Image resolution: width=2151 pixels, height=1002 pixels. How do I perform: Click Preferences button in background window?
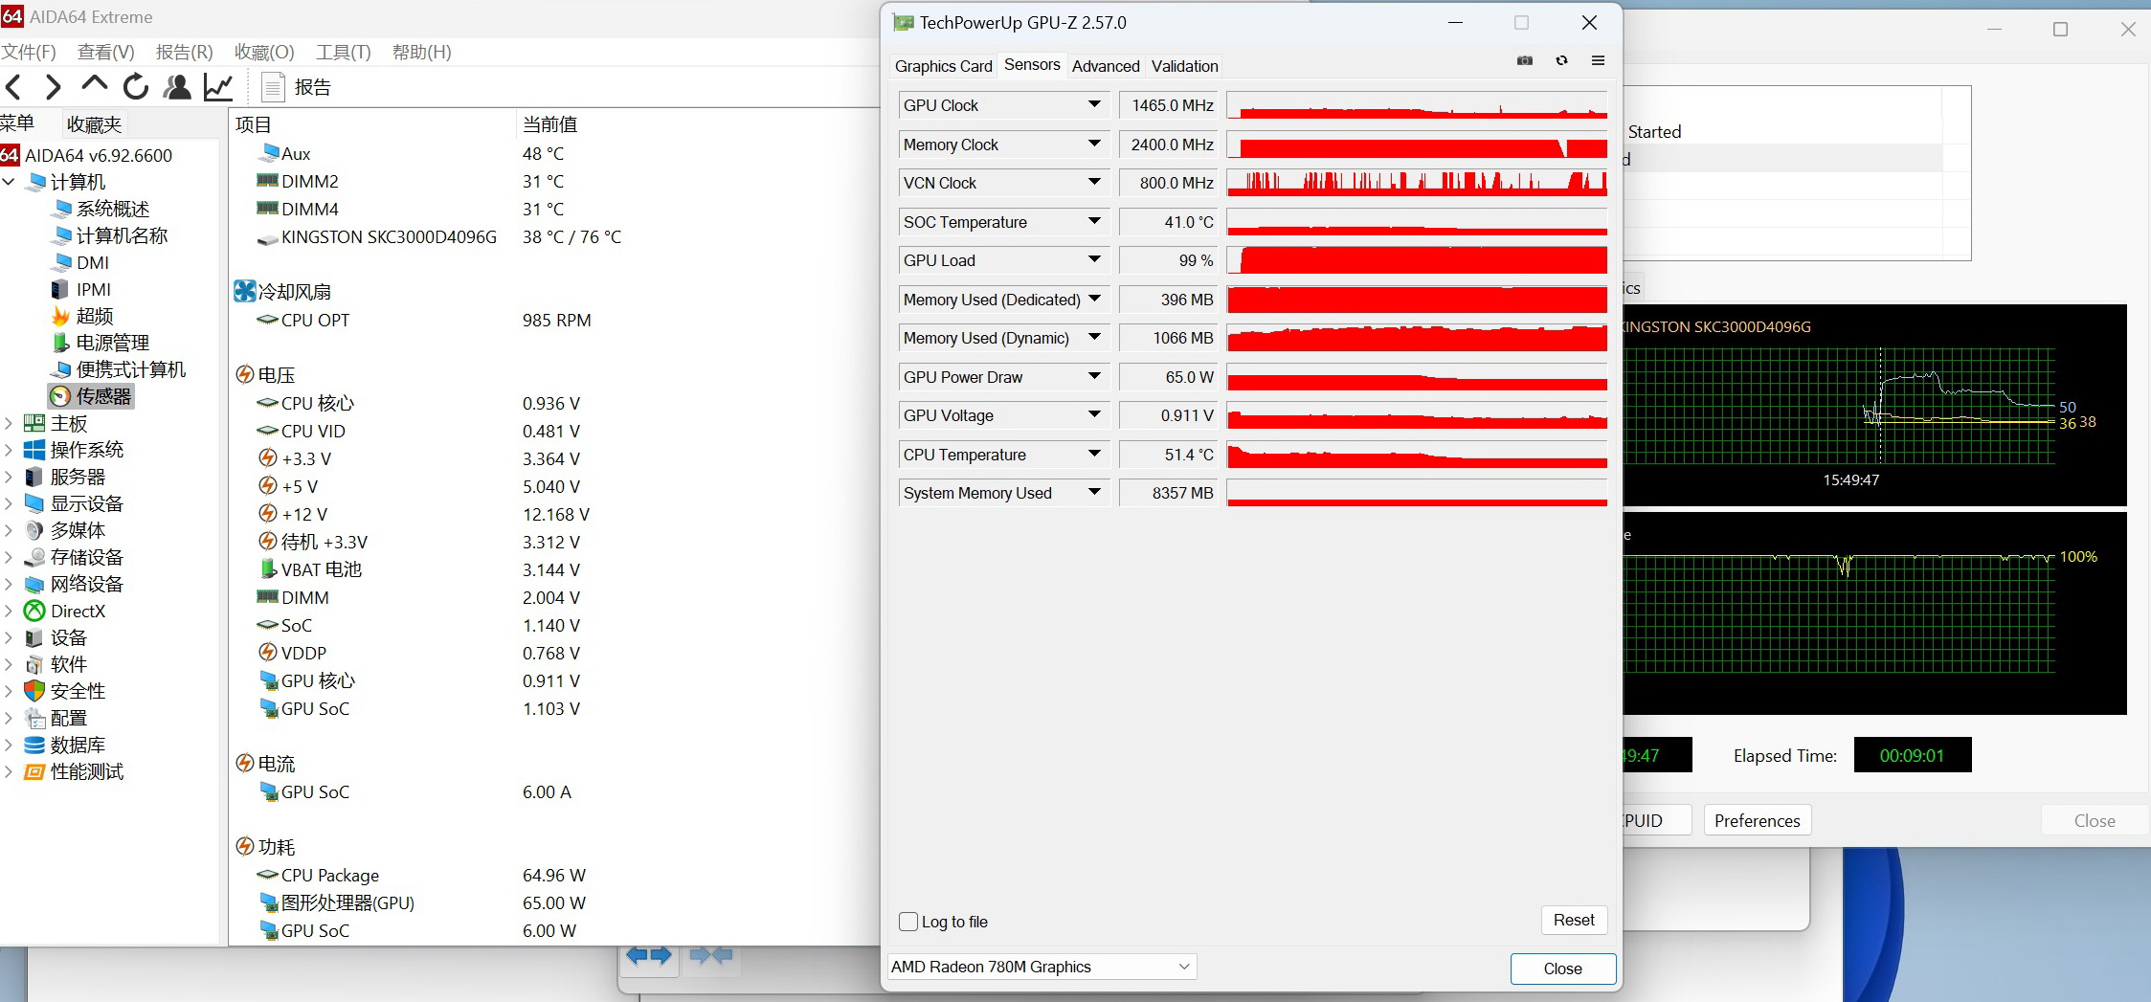coord(1757,820)
